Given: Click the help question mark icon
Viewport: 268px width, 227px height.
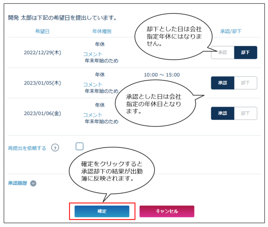Looking at the screenshot, I should [x=55, y=148].
